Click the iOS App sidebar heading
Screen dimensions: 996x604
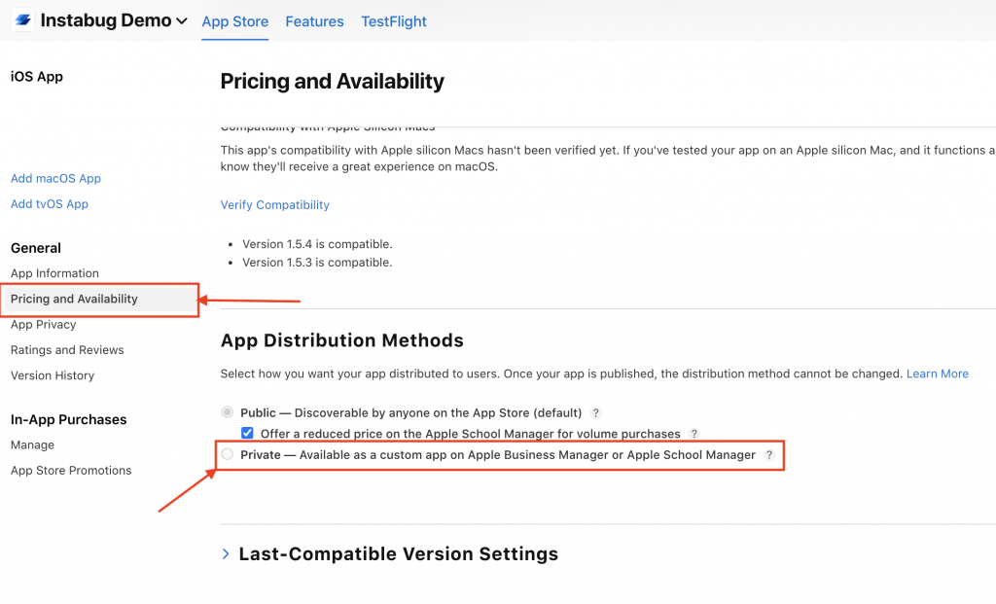click(37, 77)
